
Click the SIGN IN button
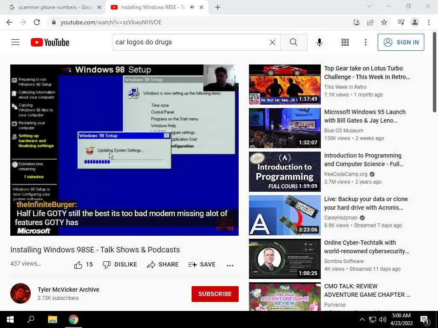(400, 42)
